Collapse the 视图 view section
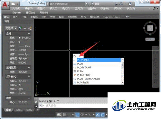161x119 pixels. pos(29,98)
